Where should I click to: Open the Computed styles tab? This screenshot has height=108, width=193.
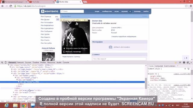point(159,66)
